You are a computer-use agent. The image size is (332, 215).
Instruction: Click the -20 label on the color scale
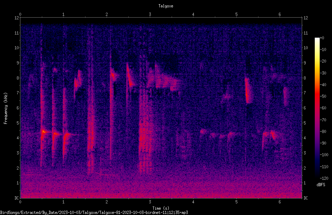click(x=323, y=61)
